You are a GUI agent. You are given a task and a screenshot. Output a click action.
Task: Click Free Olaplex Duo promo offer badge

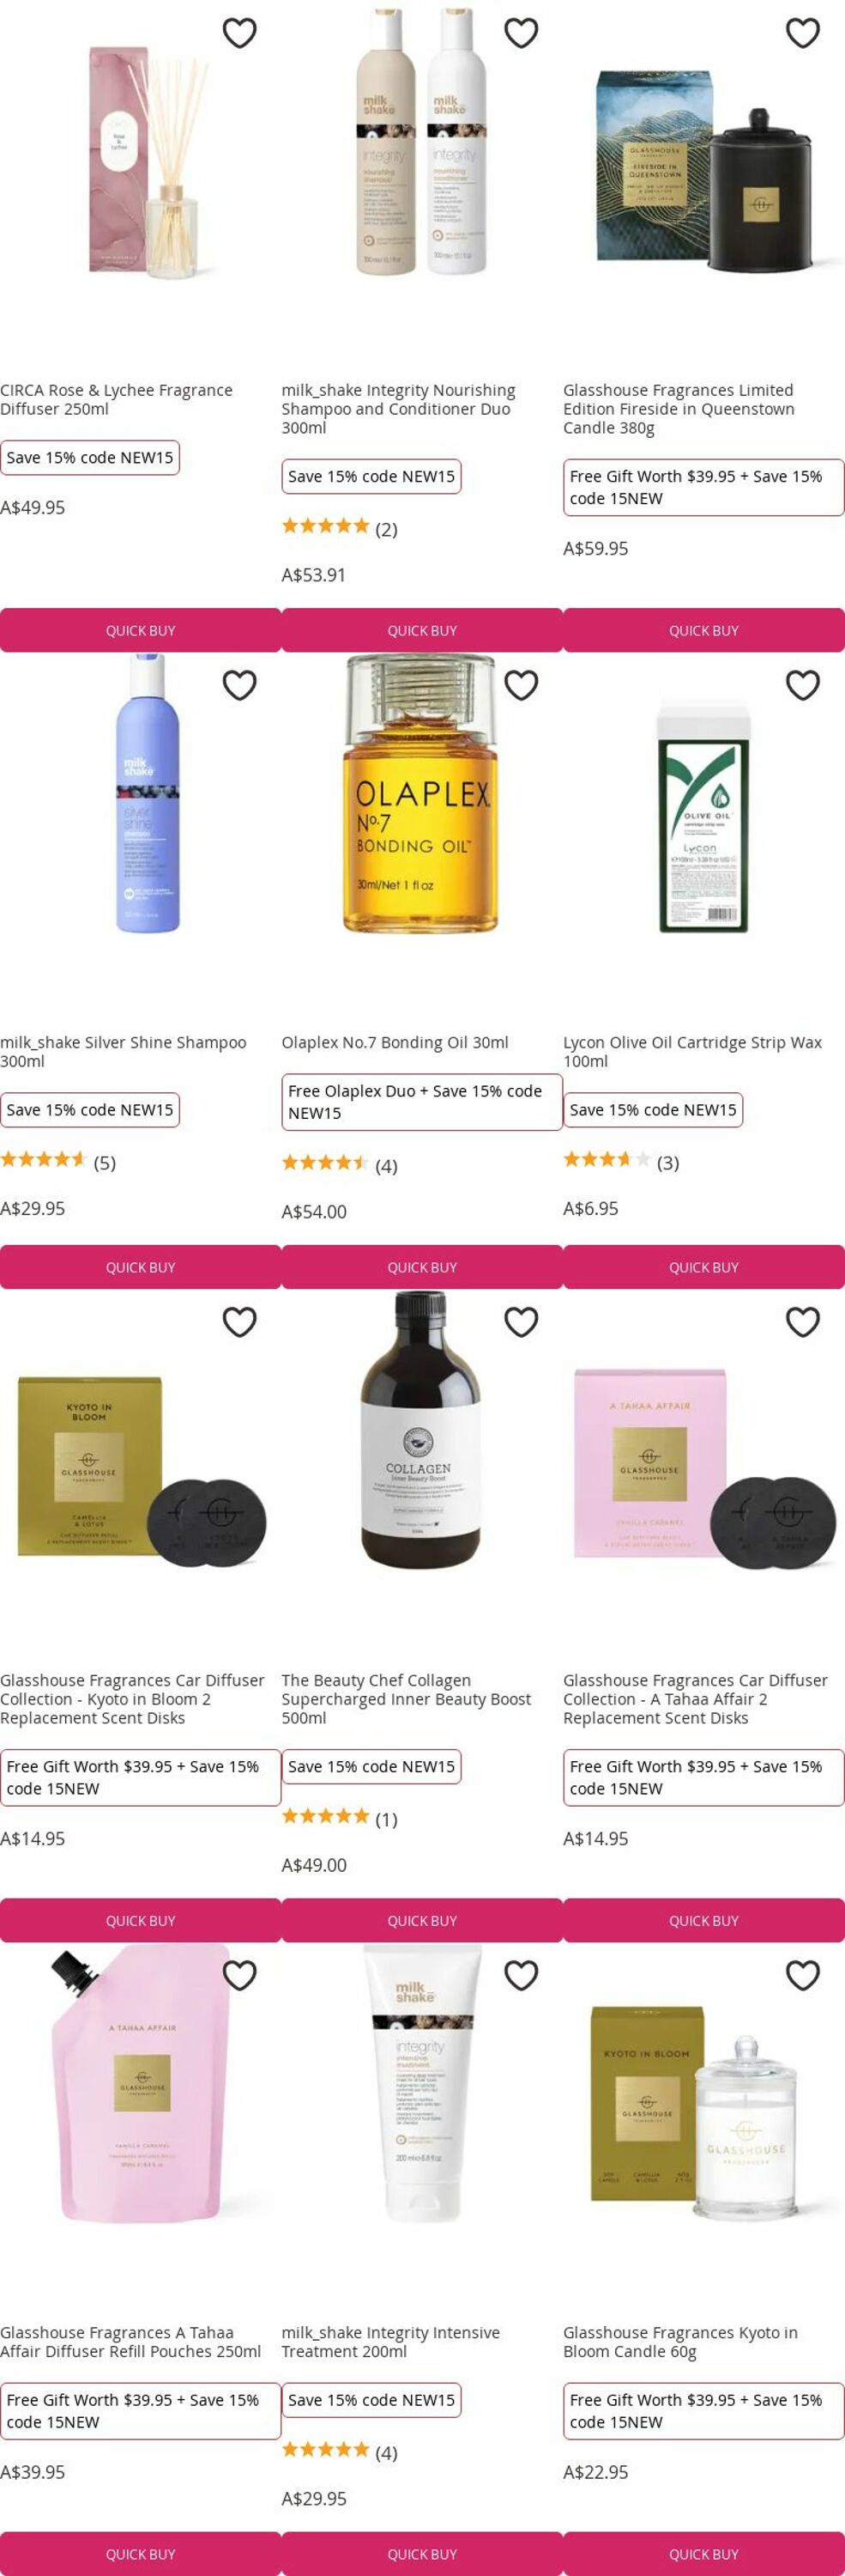coord(421,1102)
